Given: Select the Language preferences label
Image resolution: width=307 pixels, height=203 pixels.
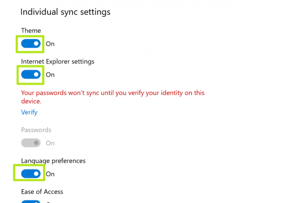Looking at the screenshot, I should point(53,161).
